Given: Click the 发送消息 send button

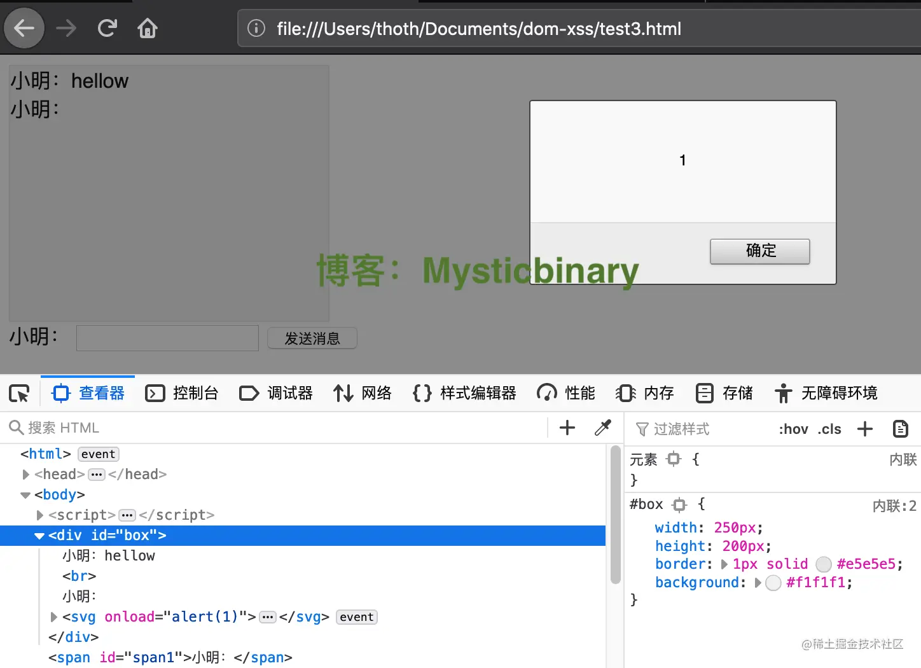Looking at the screenshot, I should click(x=312, y=338).
